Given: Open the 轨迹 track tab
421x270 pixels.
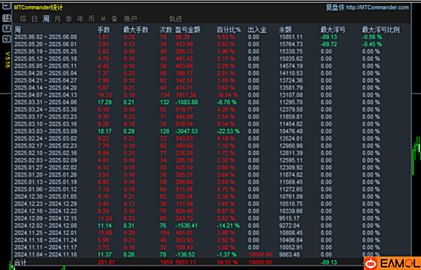Looking at the screenshot, I should [175, 19].
